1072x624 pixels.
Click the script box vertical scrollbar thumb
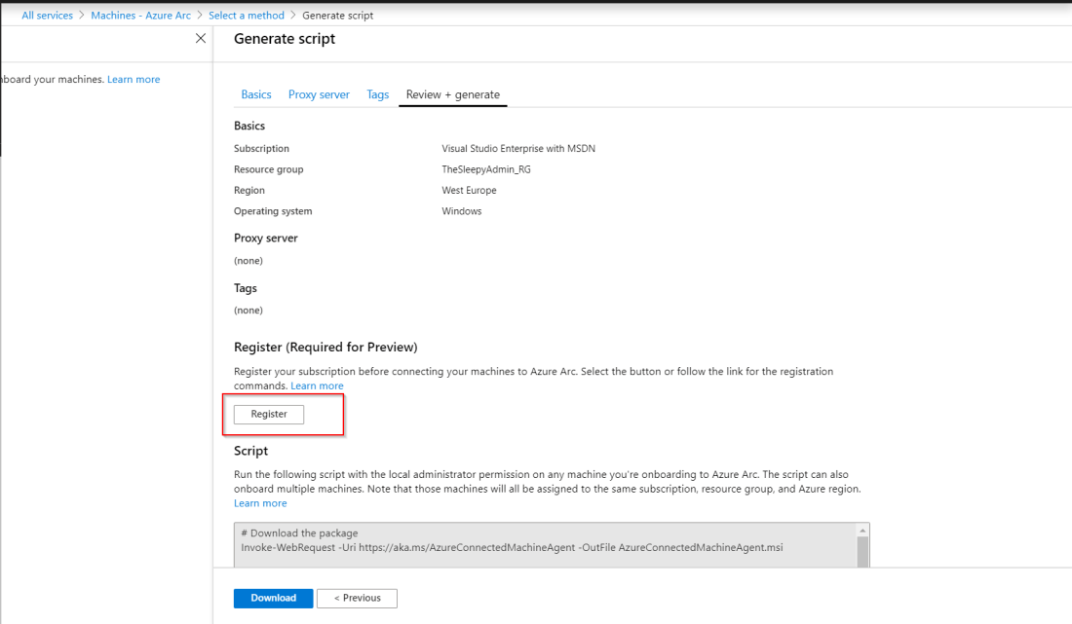point(861,549)
